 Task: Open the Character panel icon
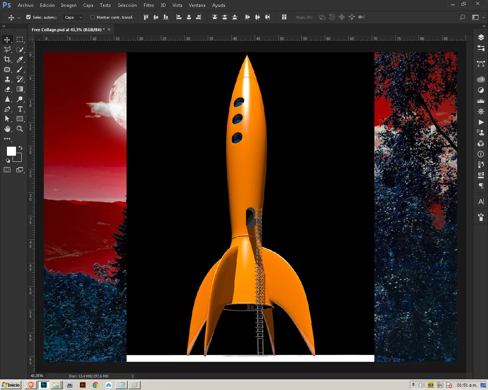point(481,201)
